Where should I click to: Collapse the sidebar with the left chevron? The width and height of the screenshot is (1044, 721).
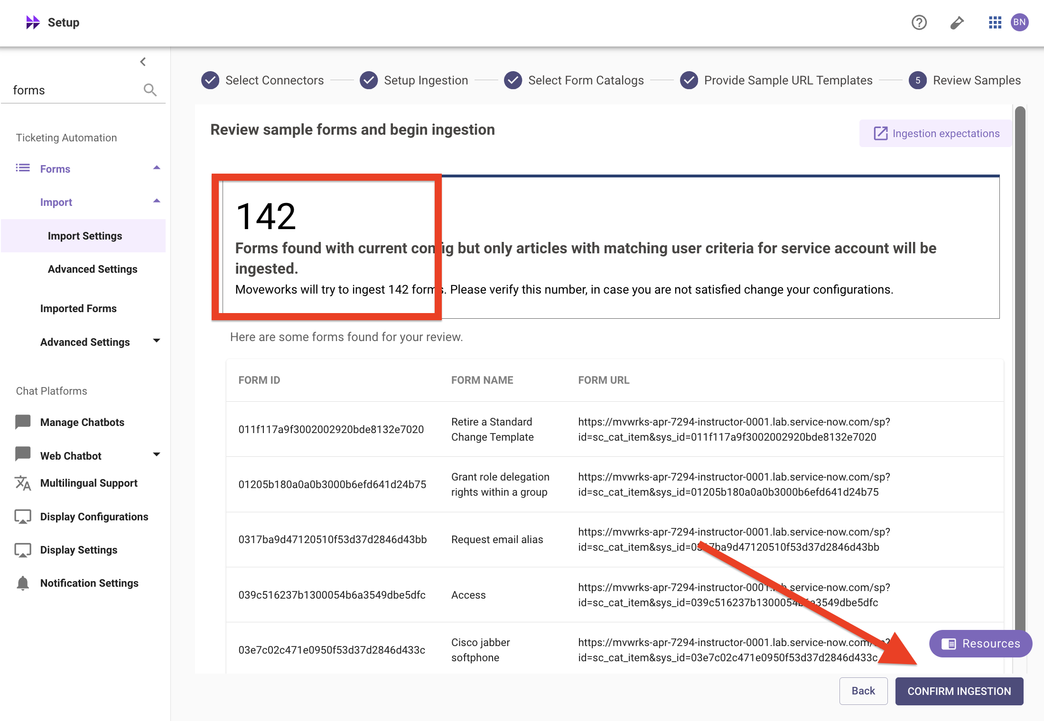click(x=143, y=62)
